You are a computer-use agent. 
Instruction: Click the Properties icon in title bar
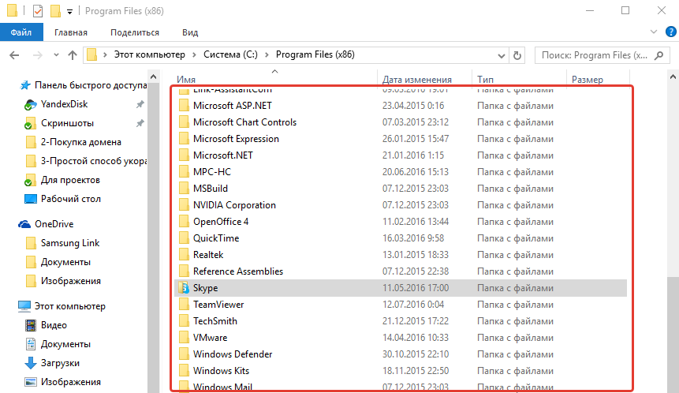click(x=37, y=11)
